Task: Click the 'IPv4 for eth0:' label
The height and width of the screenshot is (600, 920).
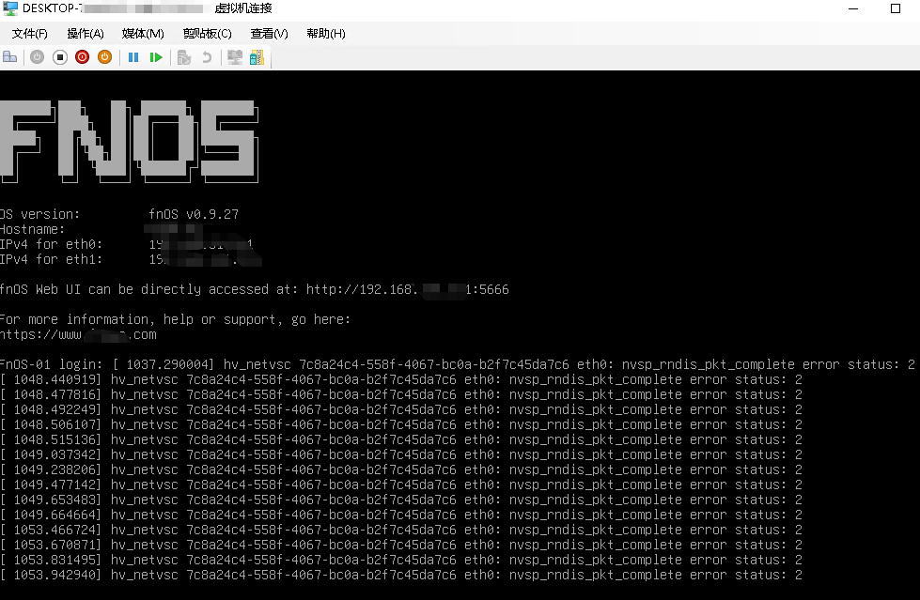Action: click(51, 244)
